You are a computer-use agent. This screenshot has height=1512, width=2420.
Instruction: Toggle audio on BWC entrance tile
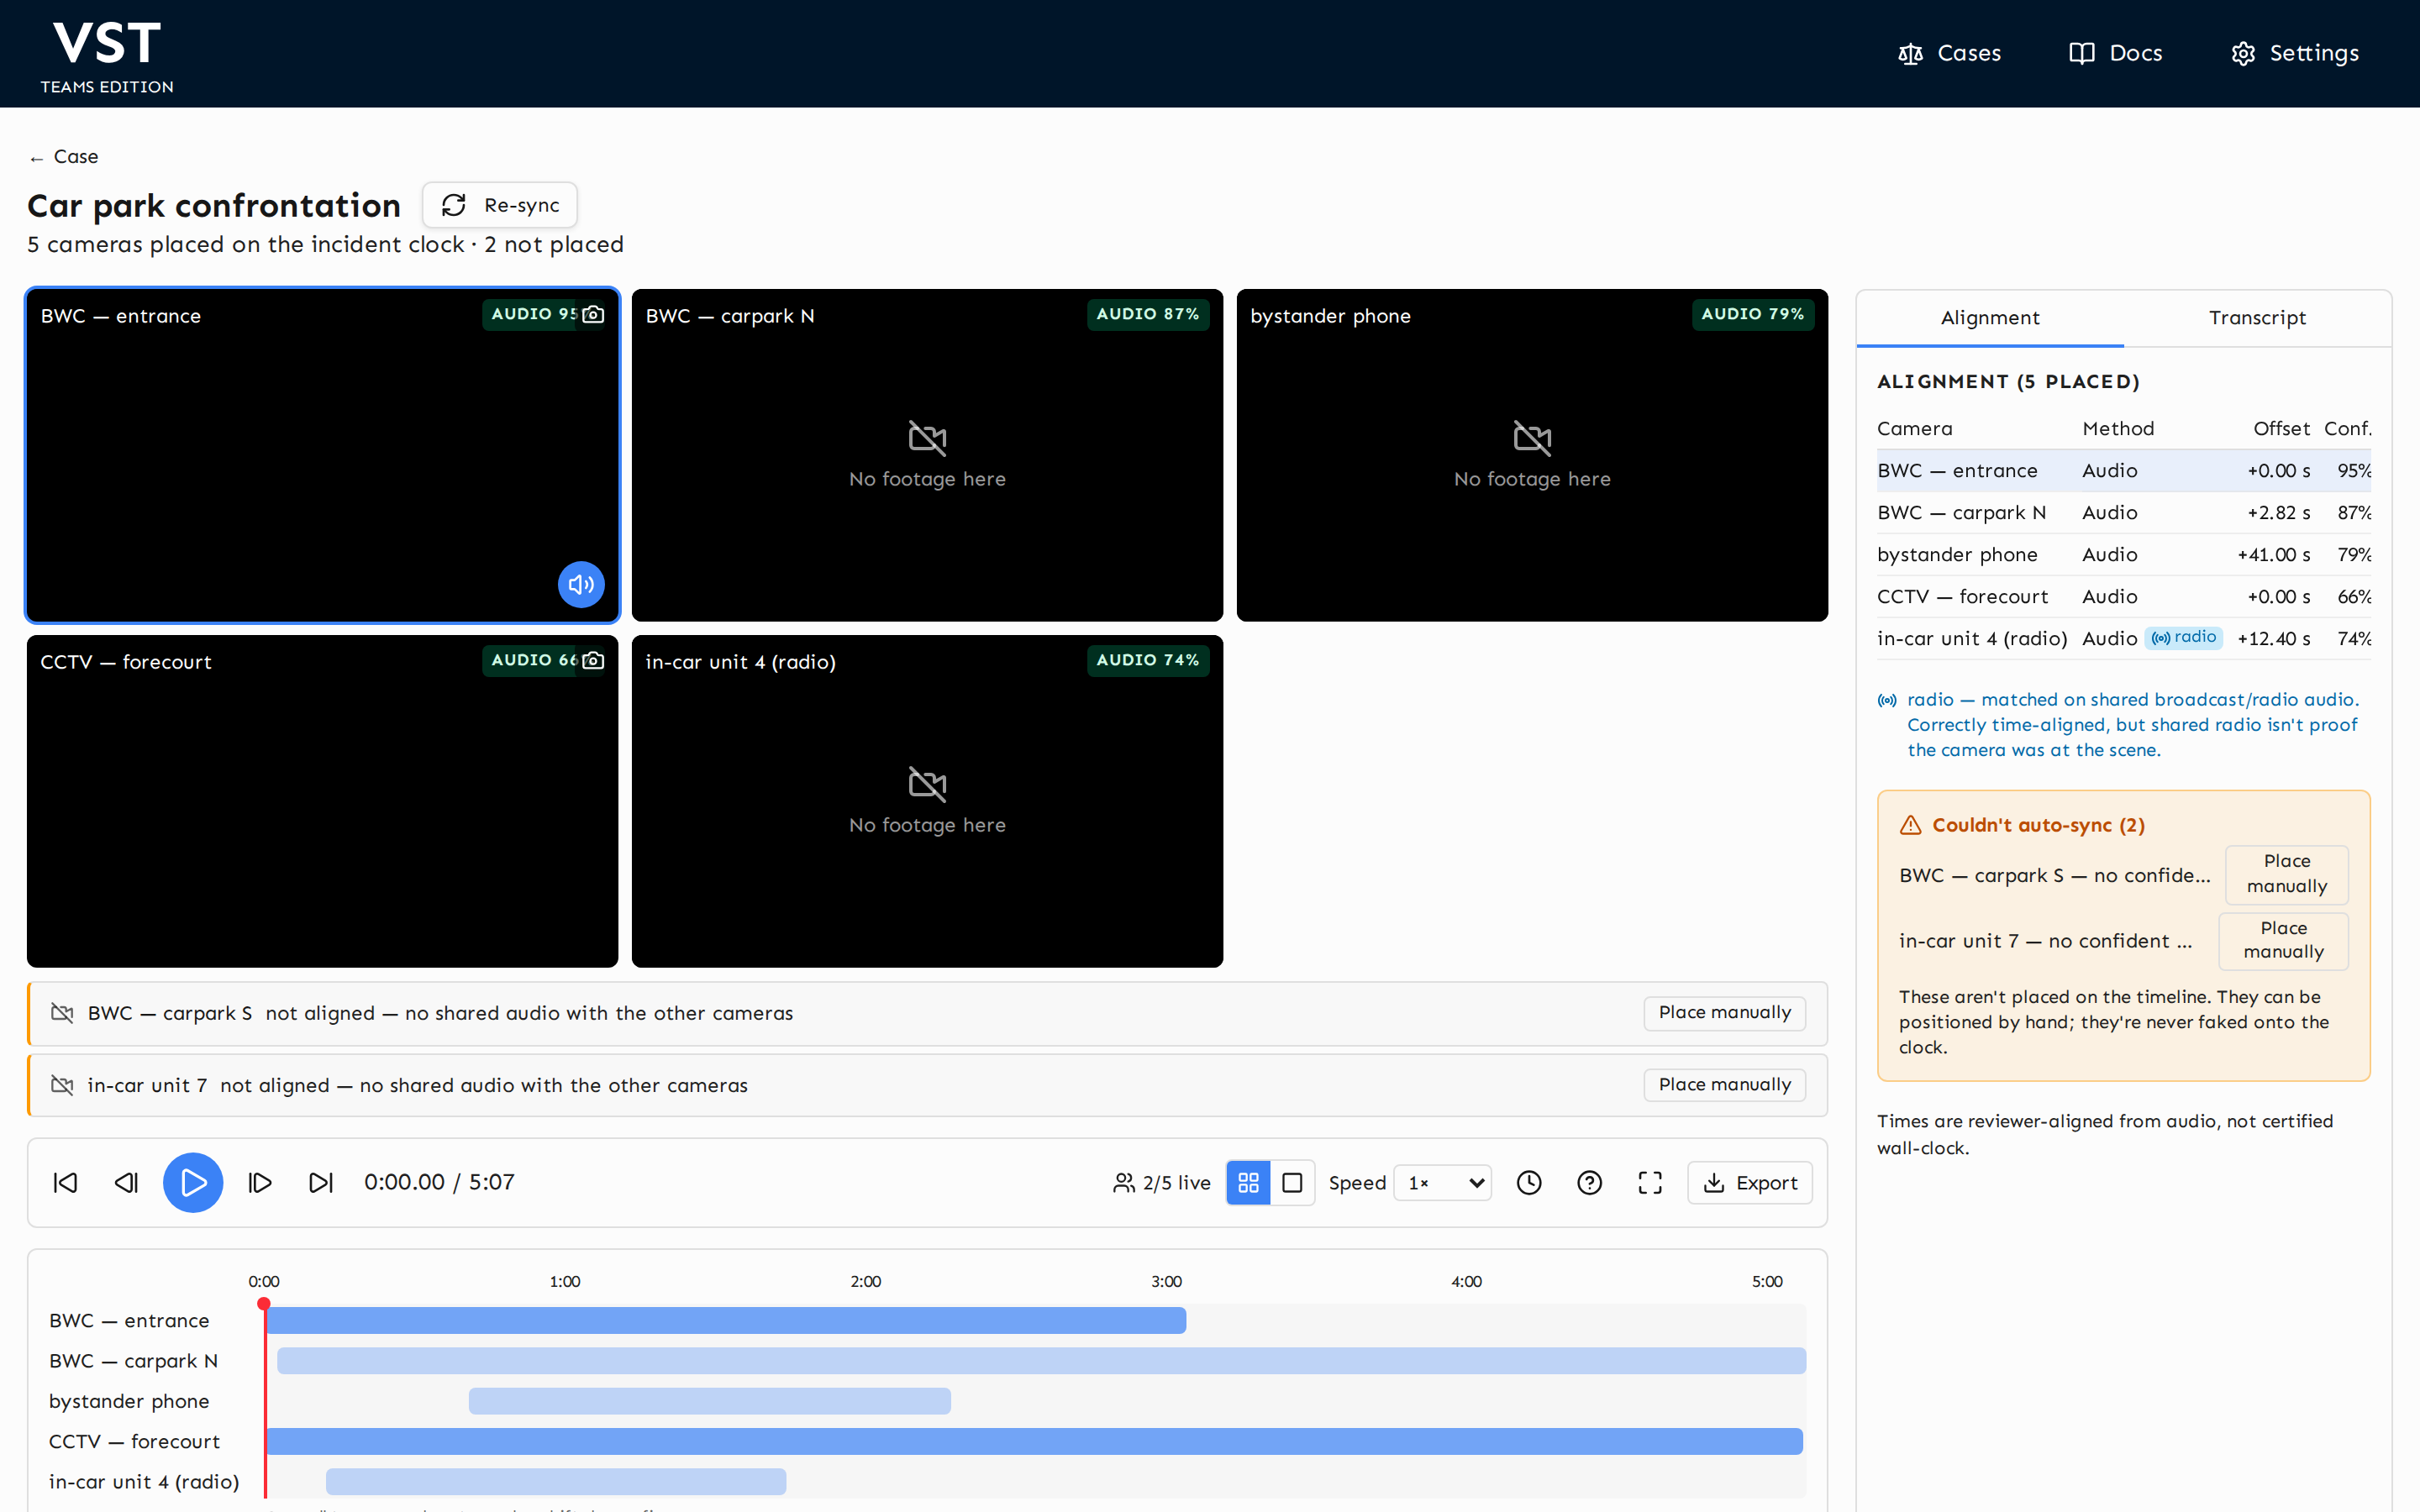point(581,584)
